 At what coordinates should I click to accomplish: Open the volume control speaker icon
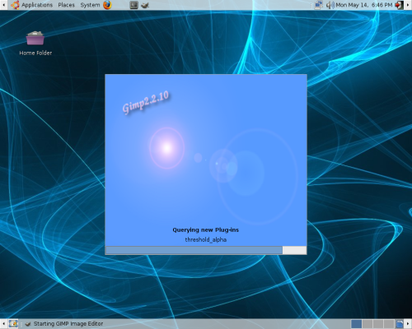tap(330, 5)
